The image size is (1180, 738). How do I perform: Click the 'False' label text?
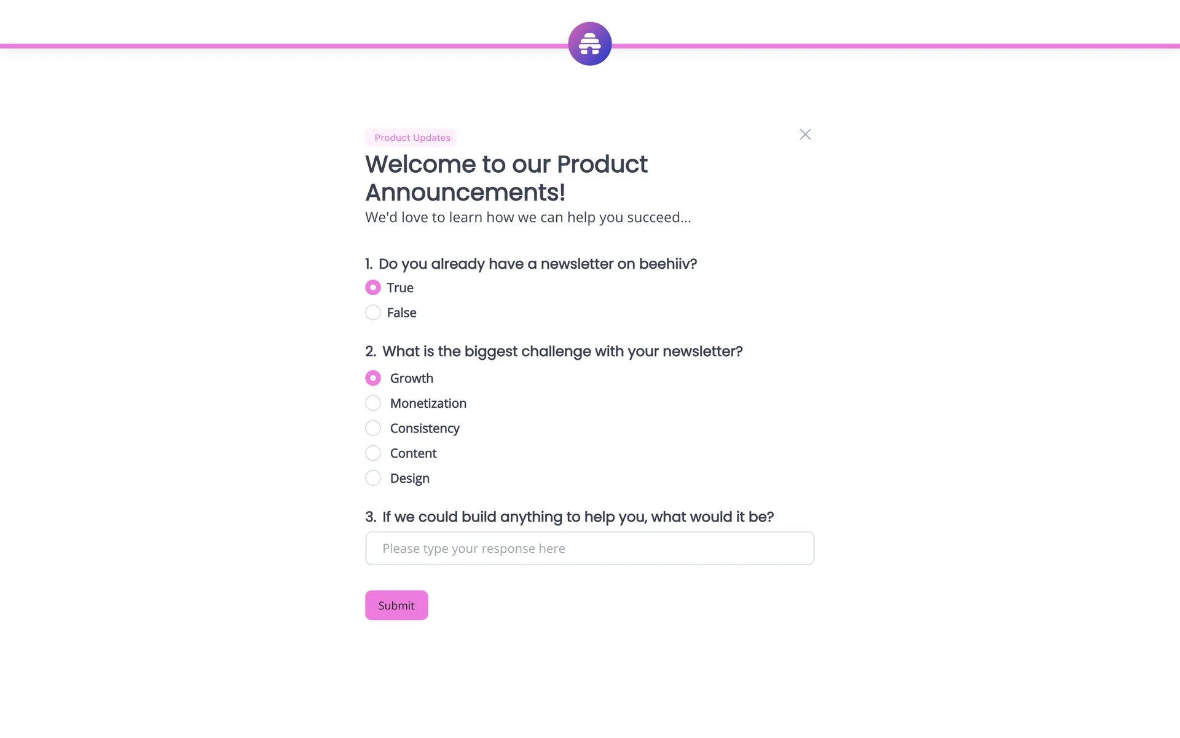[401, 313]
